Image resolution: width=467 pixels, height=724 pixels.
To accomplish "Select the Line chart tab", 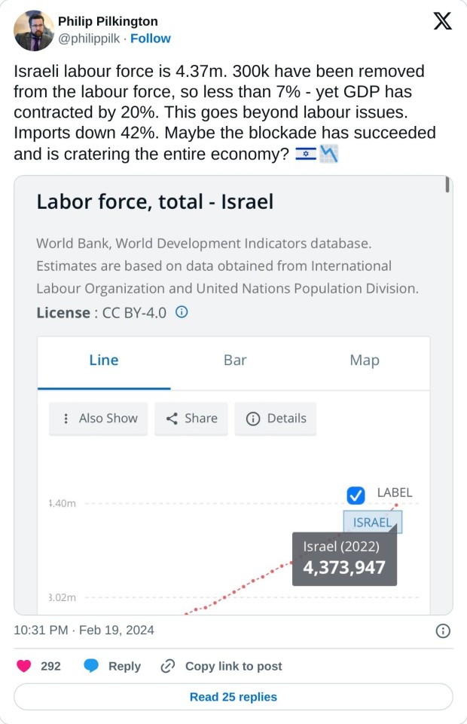I will pos(104,360).
